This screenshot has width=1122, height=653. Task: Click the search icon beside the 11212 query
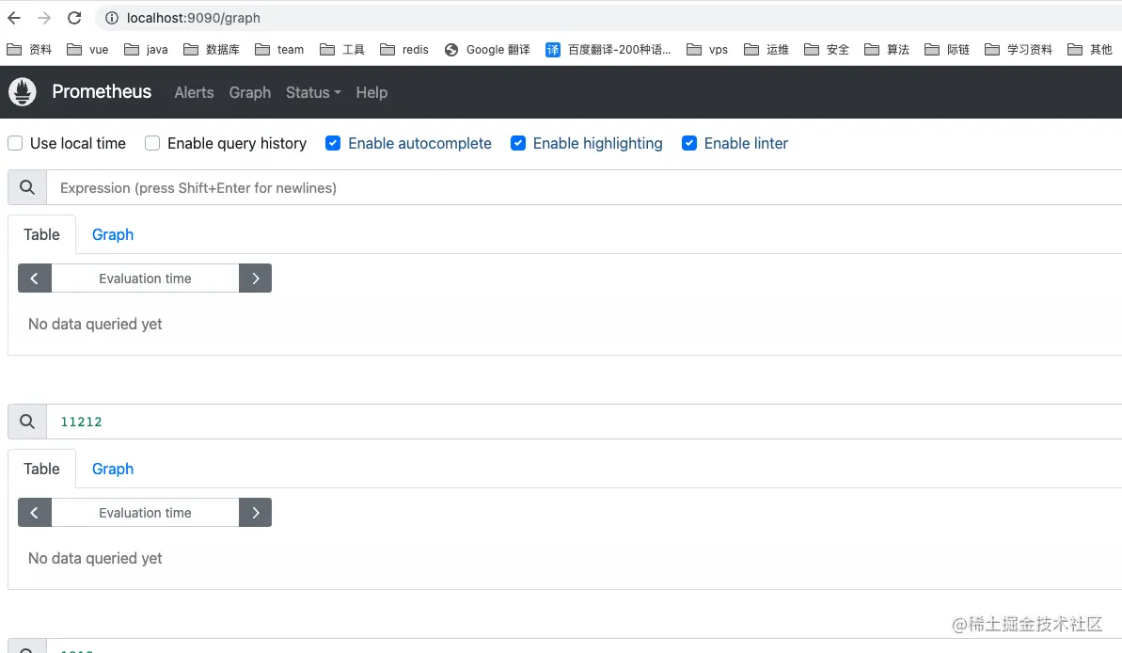(x=27, y=422)
